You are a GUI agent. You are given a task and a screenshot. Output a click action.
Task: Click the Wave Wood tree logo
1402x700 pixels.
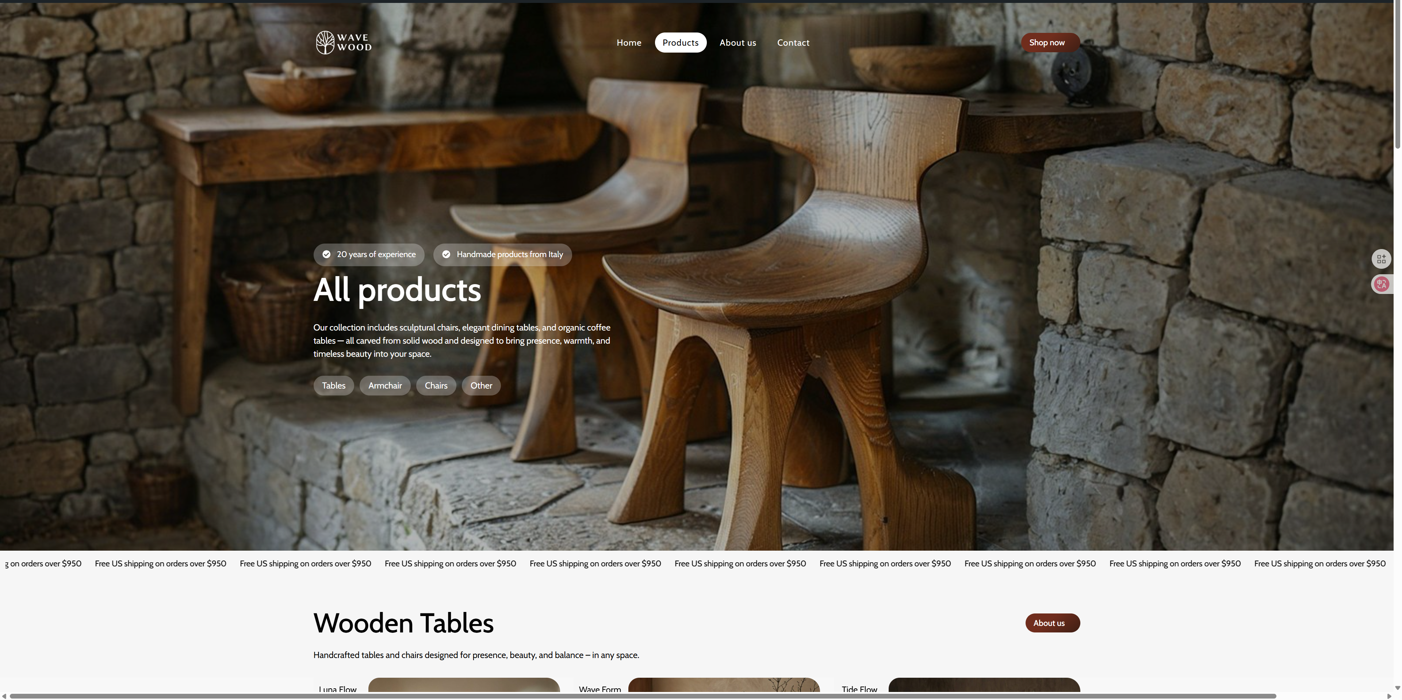[x=325, y=42]
